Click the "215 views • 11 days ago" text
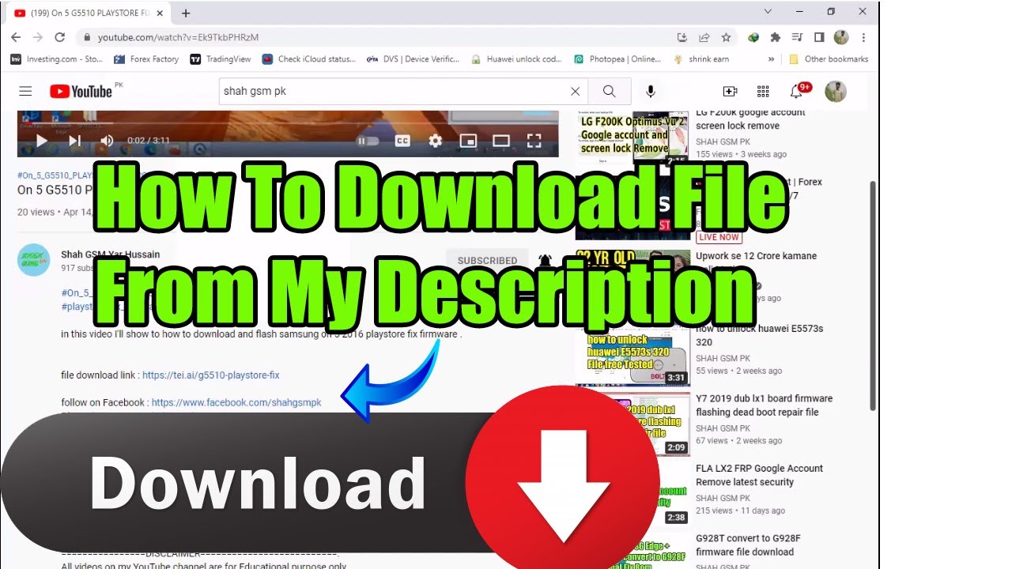 coord(740,511)
